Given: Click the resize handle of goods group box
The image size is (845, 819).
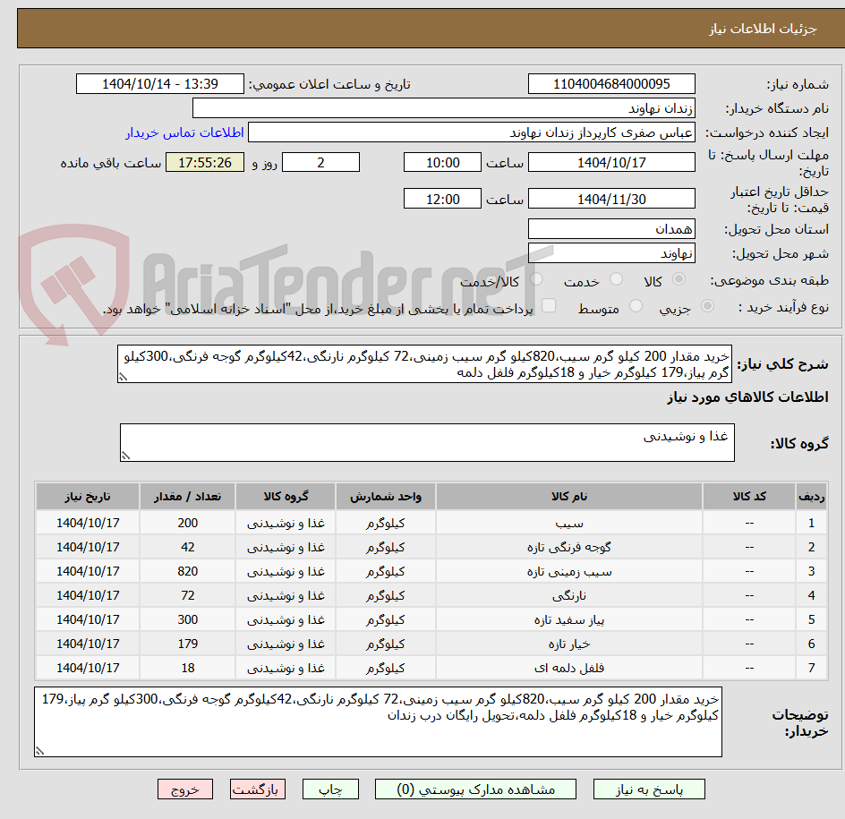Looking at the screenshot, I should pyautogui.click(x=125, y=456).
